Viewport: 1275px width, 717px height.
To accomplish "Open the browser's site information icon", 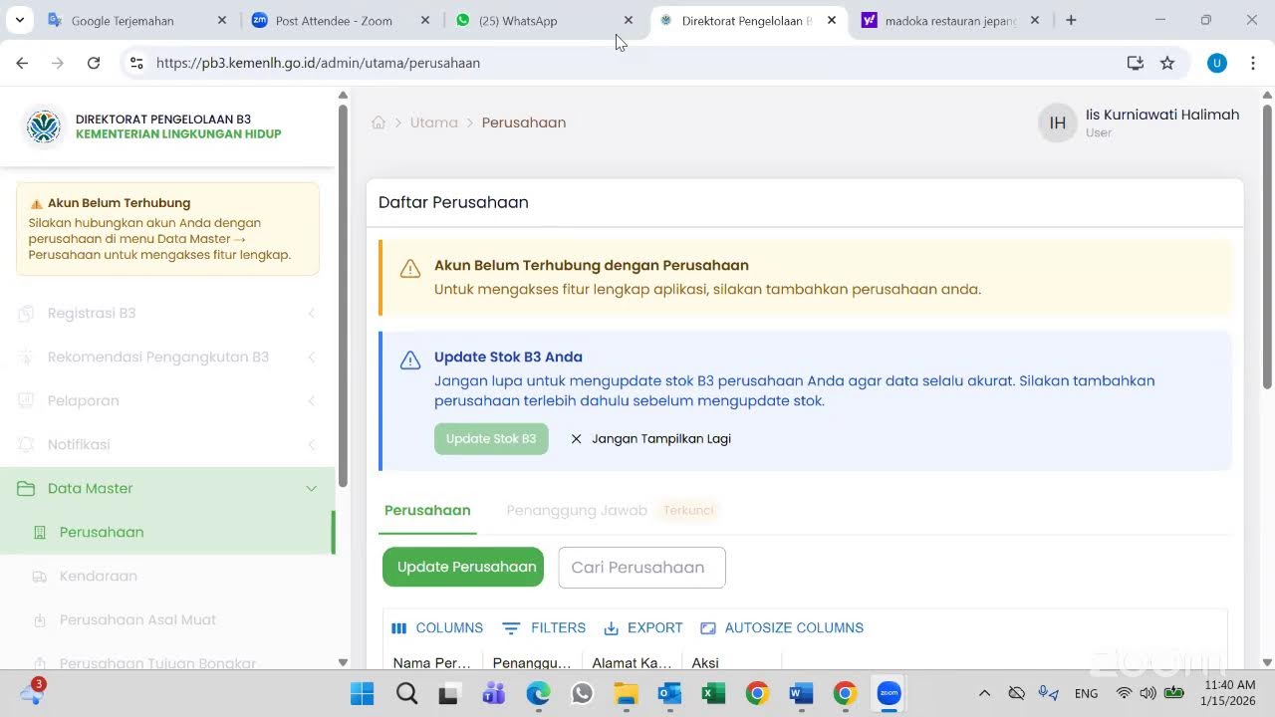I will pyautogui.click(x=136, y=63).
